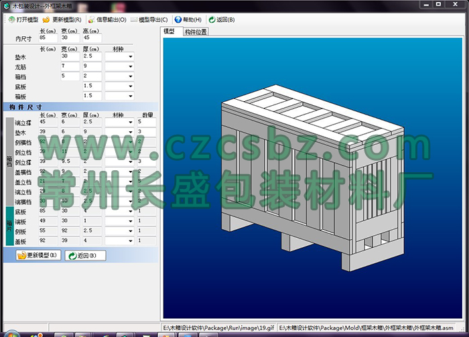
Task: Open the 材种 dropdown for the upper 底板 row
Action: point(131,86)
